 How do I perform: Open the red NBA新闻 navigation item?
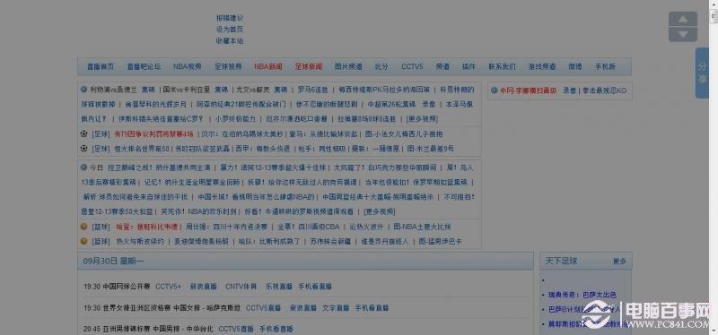[268, 66]
